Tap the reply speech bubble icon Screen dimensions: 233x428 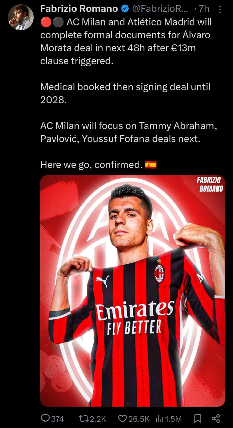pos(45,418)
